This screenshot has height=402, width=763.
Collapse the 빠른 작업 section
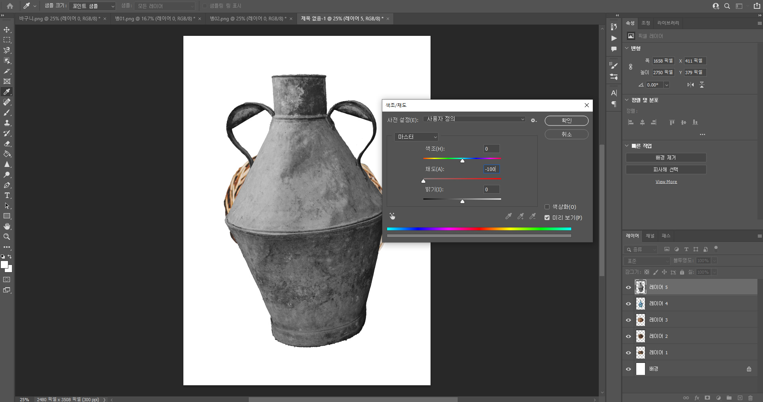coord(627,146)
